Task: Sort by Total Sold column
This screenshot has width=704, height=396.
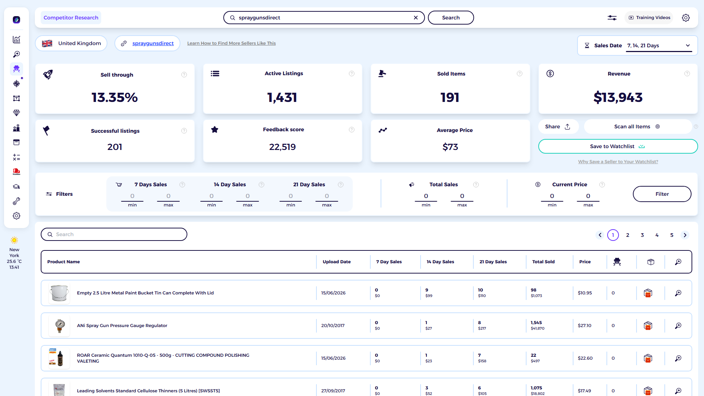Action: coord(543,262)
